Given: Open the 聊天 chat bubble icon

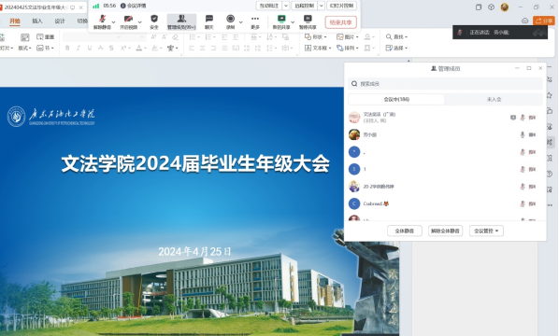Looking at the screenshot, I should tap(209, 21).
